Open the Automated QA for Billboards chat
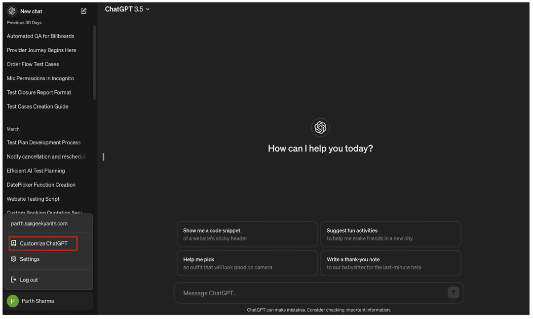533x319 pixels. (x=40, y=35)
